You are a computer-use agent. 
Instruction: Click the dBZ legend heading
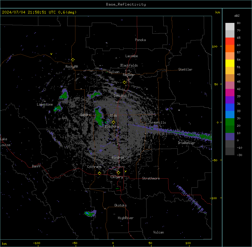pos(237,16)
